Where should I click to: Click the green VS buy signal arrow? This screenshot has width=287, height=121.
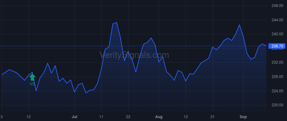click(x=32, y=77)
